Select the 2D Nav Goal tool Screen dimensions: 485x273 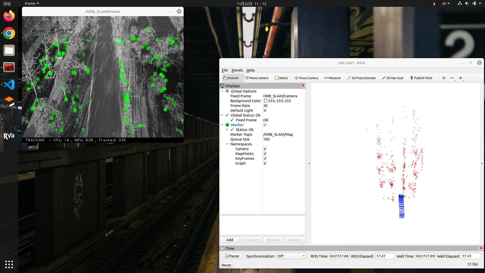[x=393, y=78]
